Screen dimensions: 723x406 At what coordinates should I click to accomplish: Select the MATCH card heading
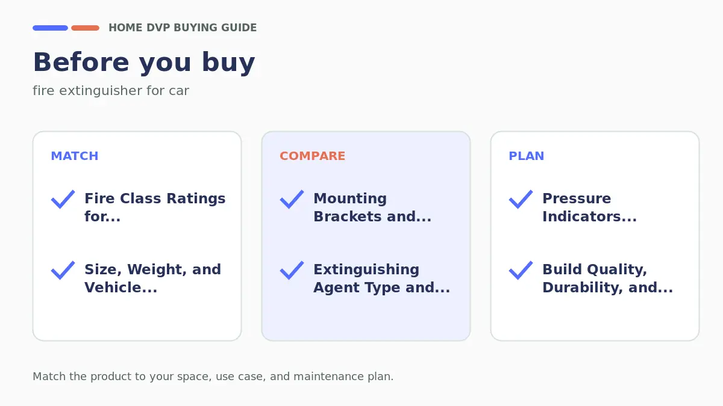74,156
